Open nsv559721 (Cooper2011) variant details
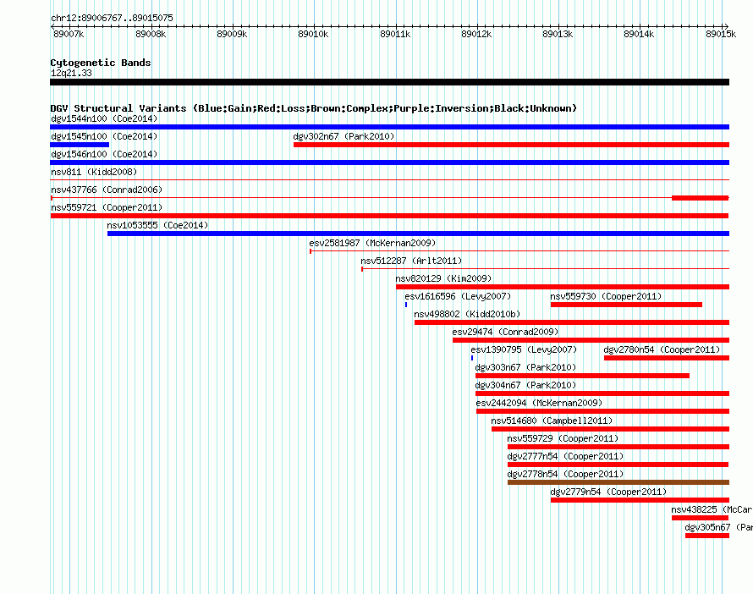The image size is (753, 594). 107,207
